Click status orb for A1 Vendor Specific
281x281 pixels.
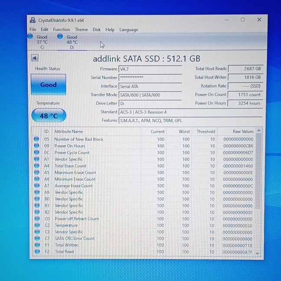[36, 159]
